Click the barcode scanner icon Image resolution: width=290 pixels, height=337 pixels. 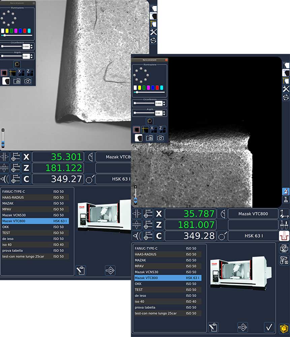coord(284,260)
